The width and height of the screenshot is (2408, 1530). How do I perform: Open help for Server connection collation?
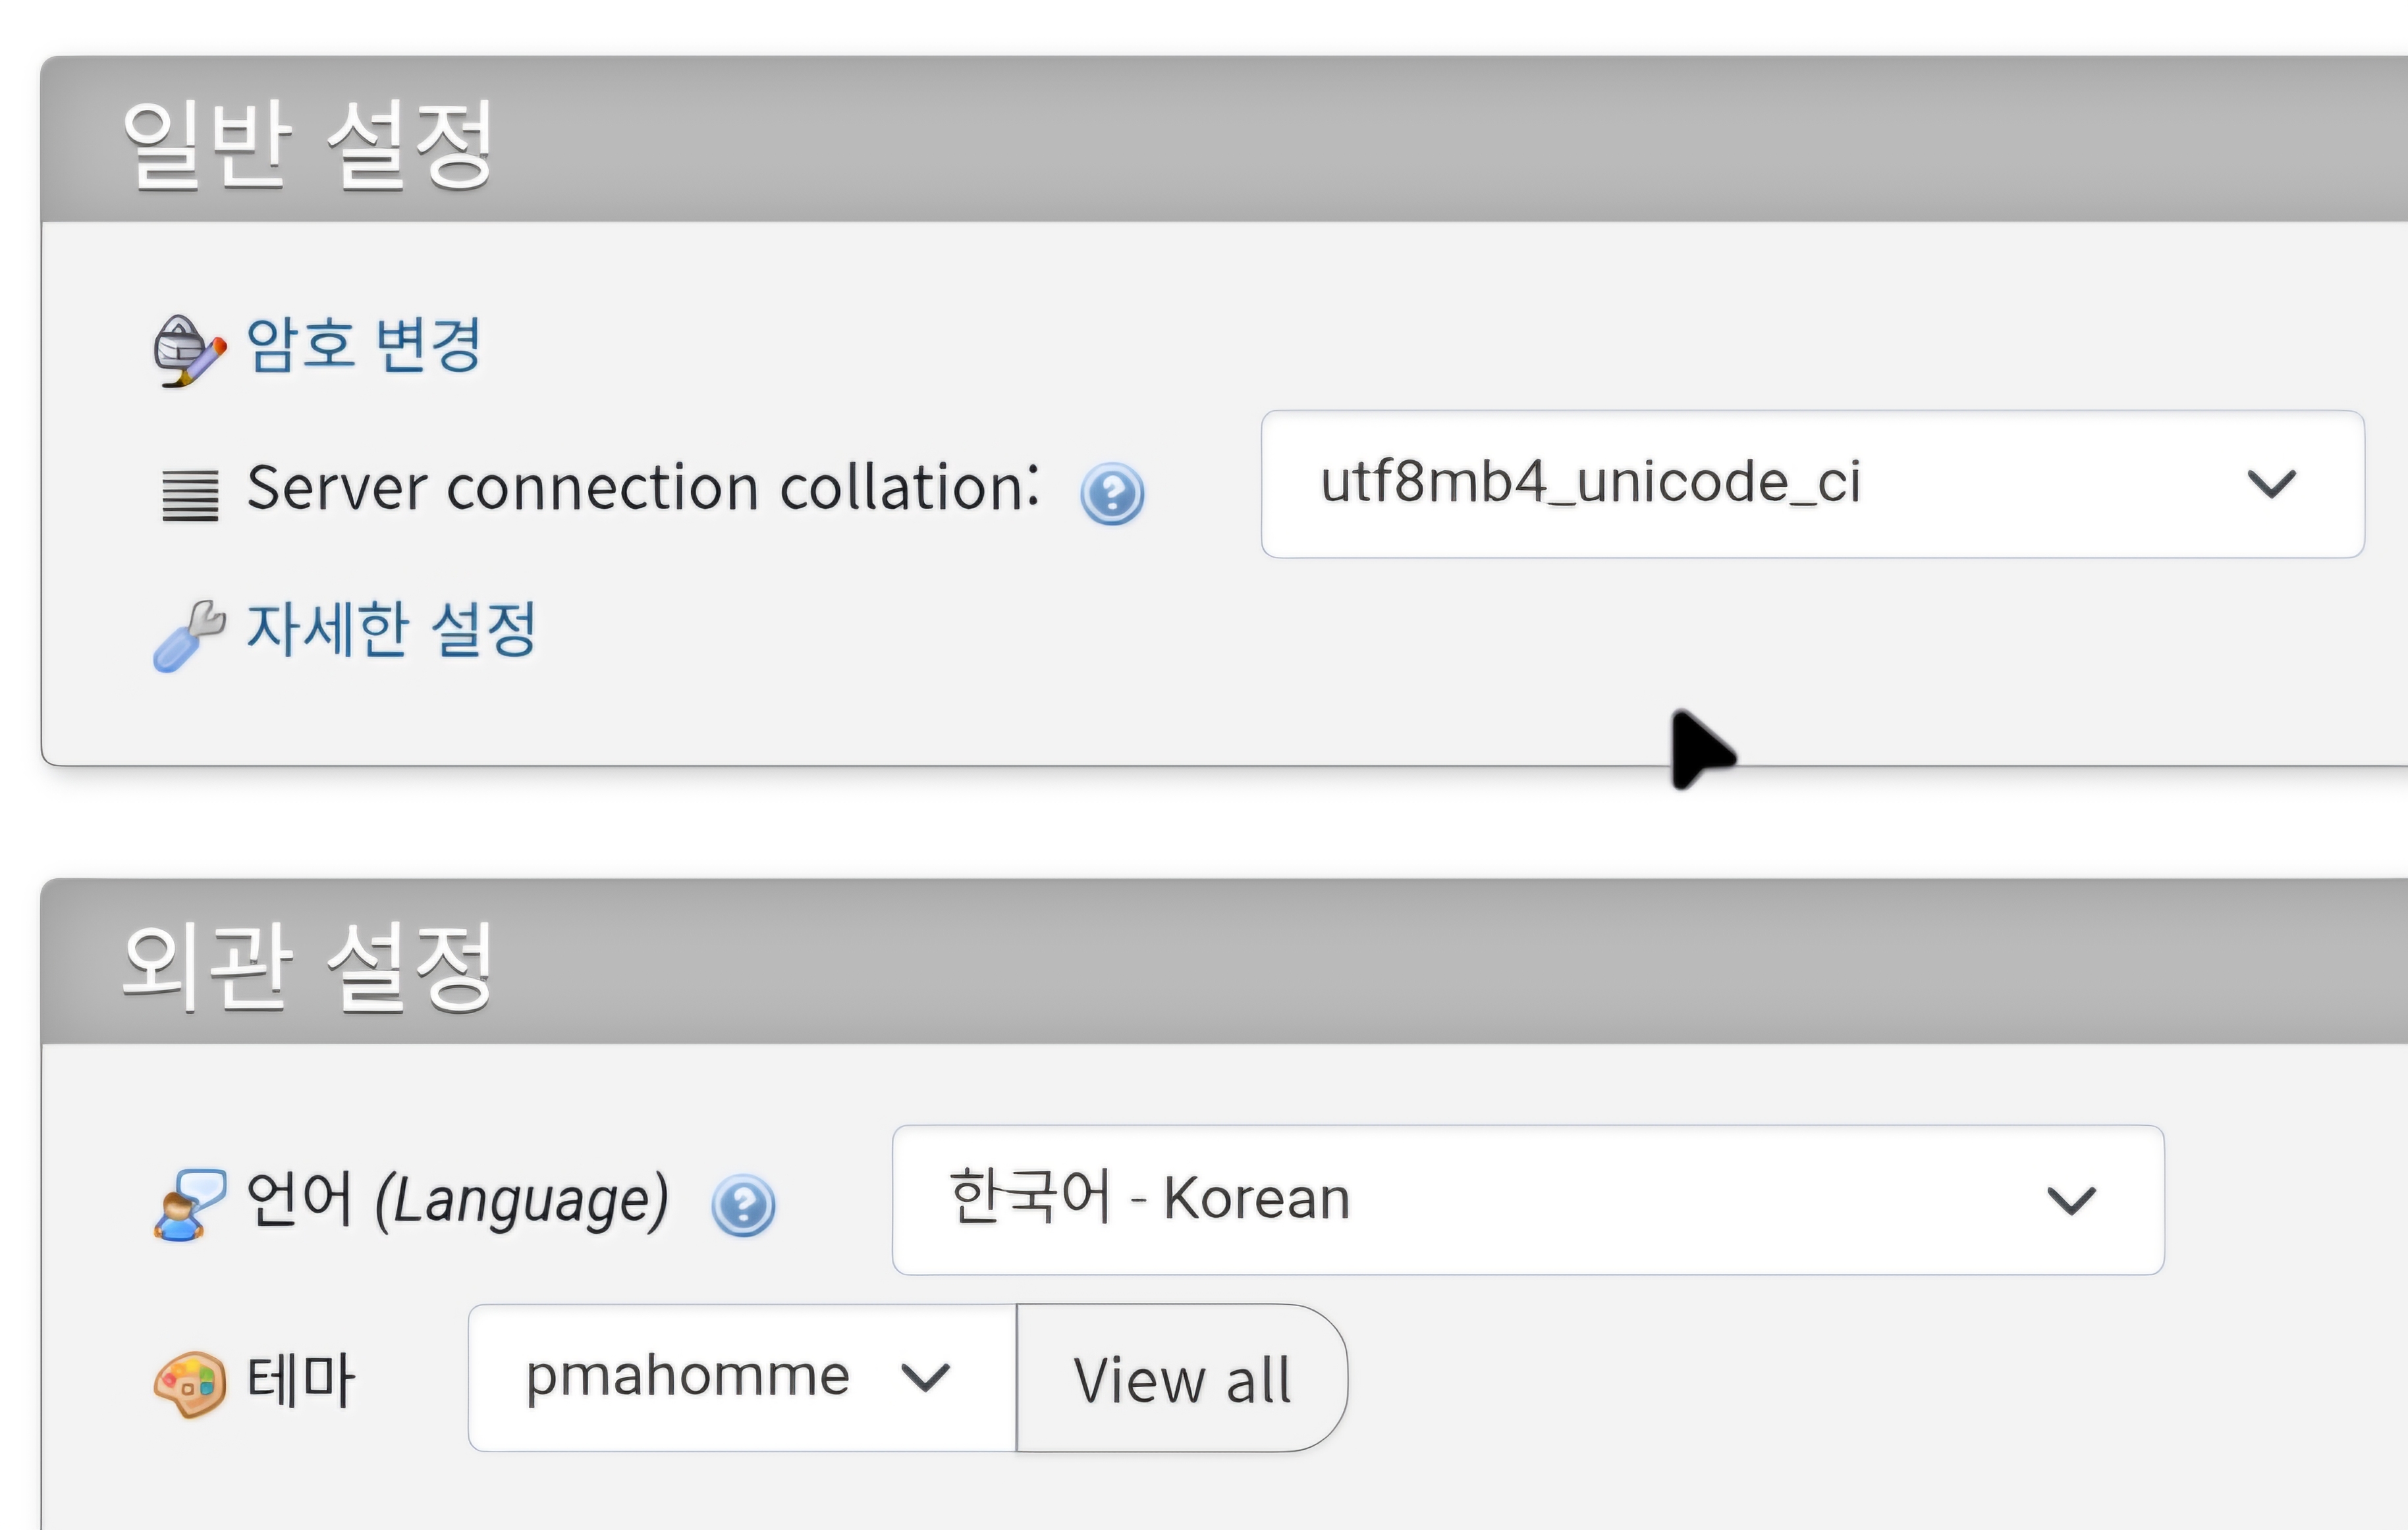1111,494
